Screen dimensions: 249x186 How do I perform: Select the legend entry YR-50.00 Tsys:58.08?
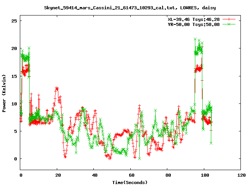pyautogui.click(x=194, y=24)
